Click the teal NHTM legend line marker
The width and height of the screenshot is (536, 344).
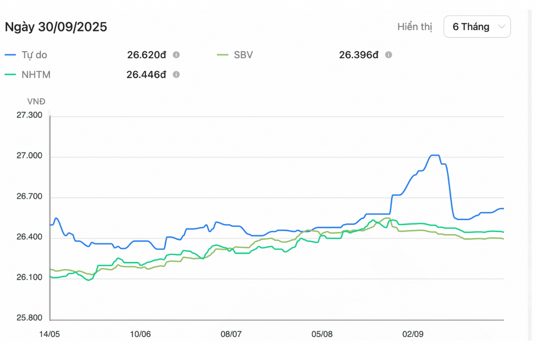point(11,75)
